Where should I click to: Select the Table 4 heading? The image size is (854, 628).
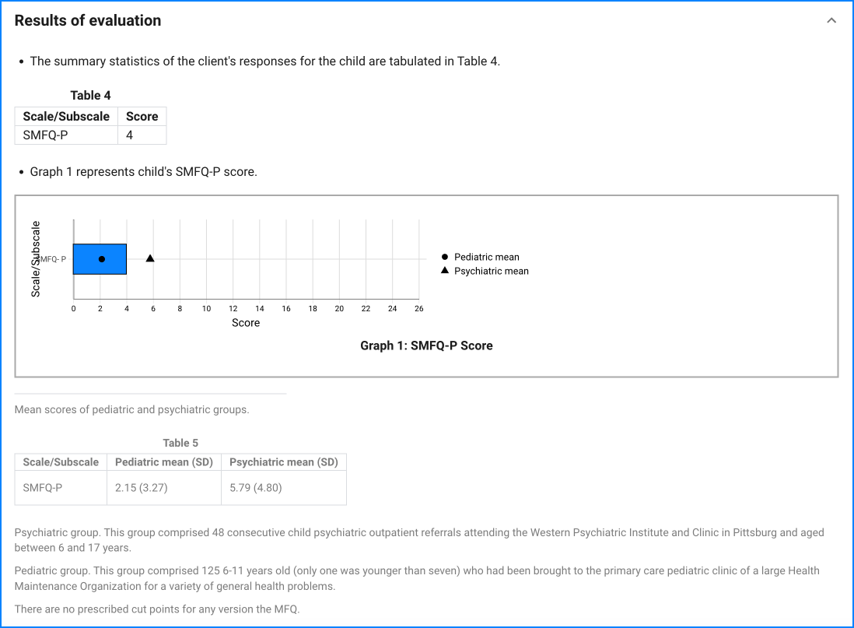coord(90,95)
